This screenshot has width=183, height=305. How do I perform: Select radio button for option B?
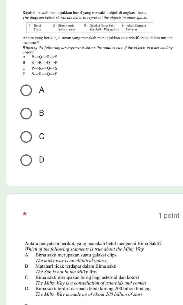[x=26, y=113]
